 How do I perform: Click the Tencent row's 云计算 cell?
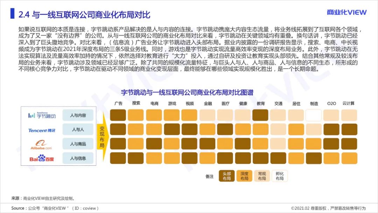pos(349,129)
